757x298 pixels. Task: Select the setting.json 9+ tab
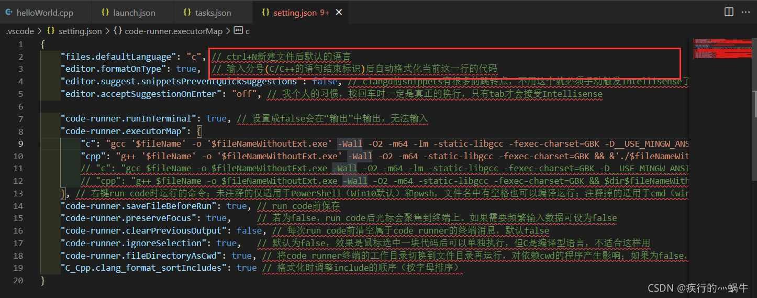(x=300, y=12)
